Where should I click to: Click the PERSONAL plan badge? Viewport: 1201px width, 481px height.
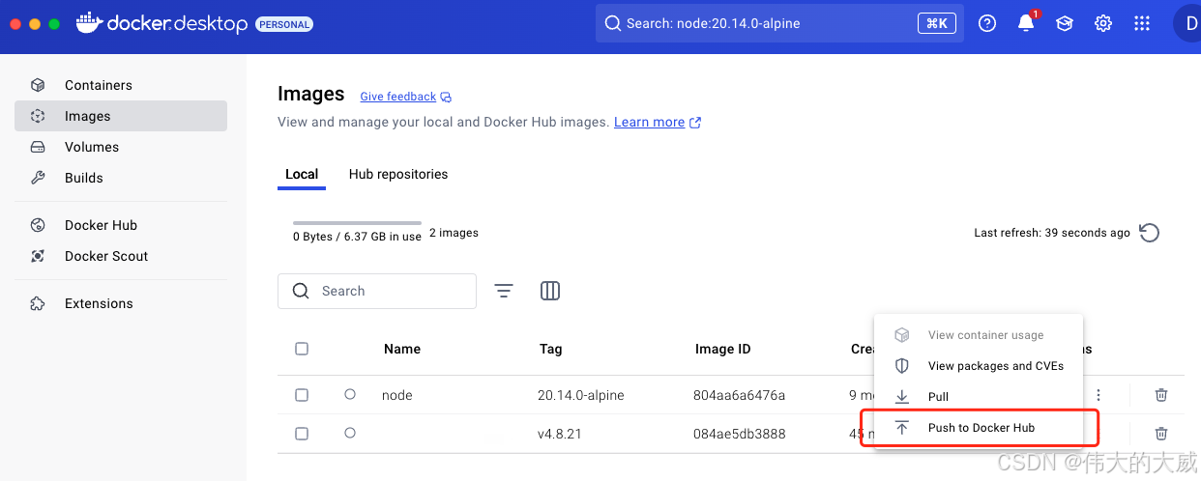pyautogui.click(x=284, y=24)
